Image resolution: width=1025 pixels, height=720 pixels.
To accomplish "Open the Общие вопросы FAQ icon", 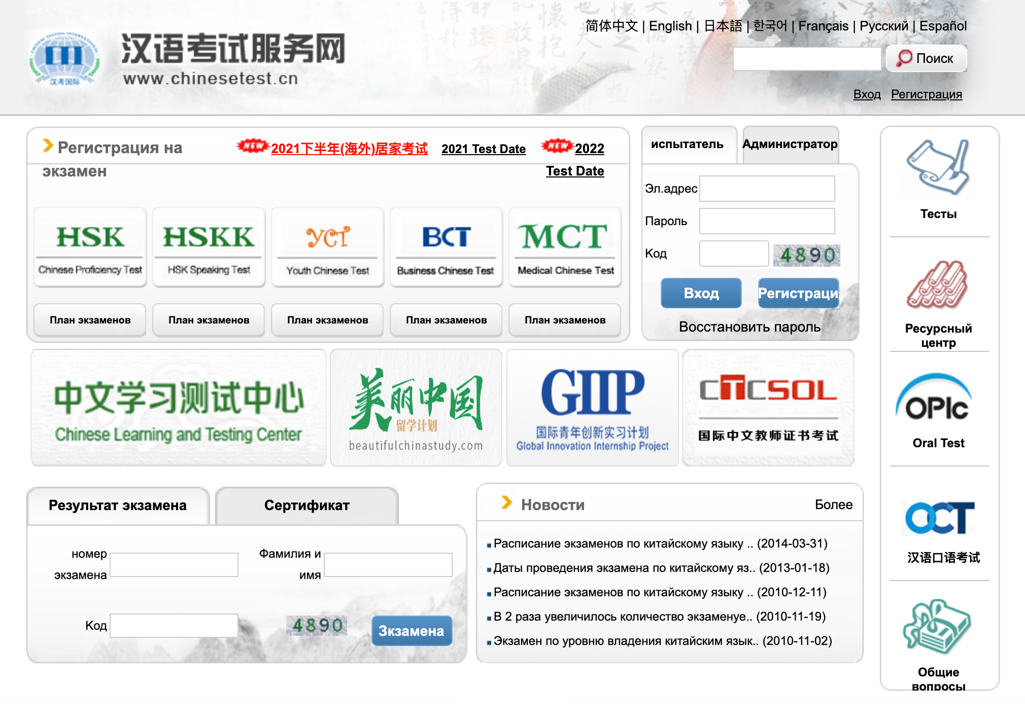I will pos(937,627).
